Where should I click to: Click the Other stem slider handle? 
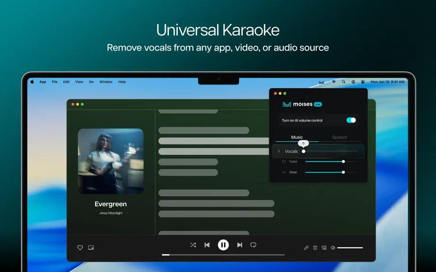pos(343,172)
